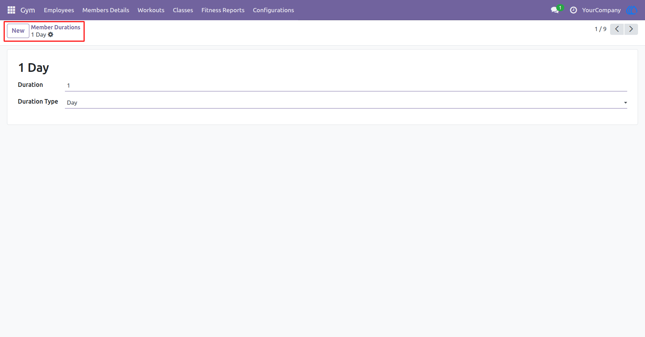
Task: Go back to Member Durations breadcrumb
Action: click(55, 27)
